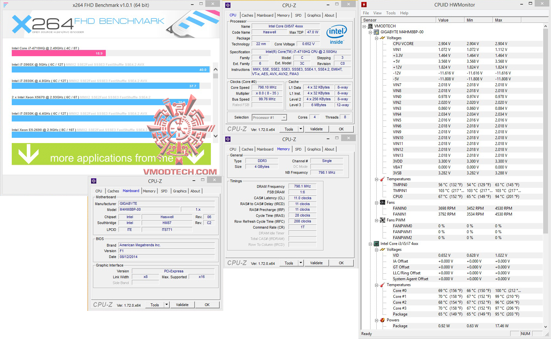551x339 pixels.
Task: Click the Voltages waveform sensor icon in HWMonitor
Action: point(383,38)
